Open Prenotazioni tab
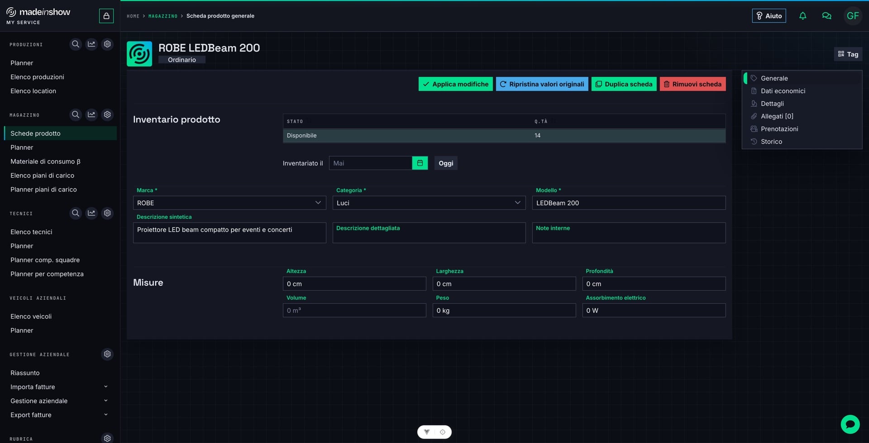The width and height of the screenshot is (869, 443). (x=802, y=129)
